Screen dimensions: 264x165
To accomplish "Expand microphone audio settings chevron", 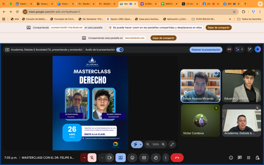I will click(x=84, y=158).
